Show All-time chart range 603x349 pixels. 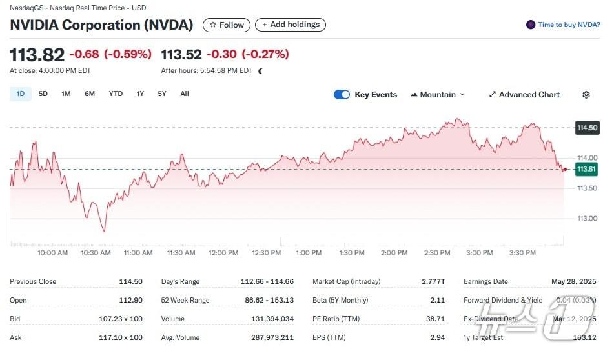coord(185,94)
